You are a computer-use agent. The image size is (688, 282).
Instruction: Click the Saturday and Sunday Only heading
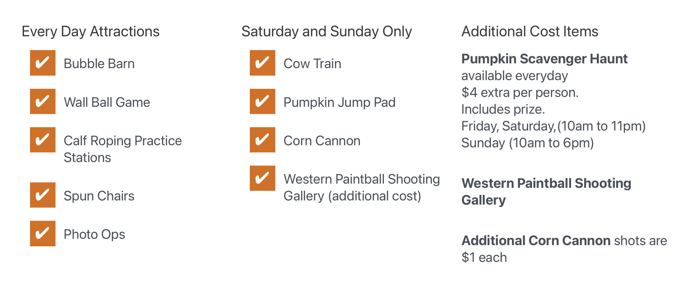tap(327, 31)
